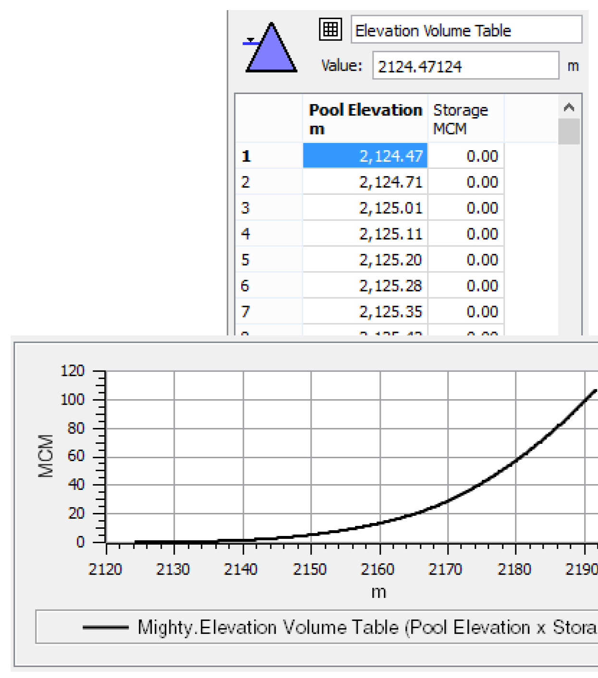Click the Value field showing 2124.47124
This screenshot has width=598, height=678.
(465, 66)
